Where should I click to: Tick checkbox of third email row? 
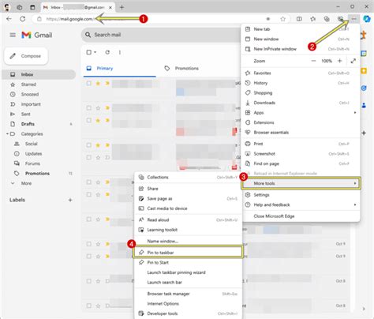[x=89, y=120]
